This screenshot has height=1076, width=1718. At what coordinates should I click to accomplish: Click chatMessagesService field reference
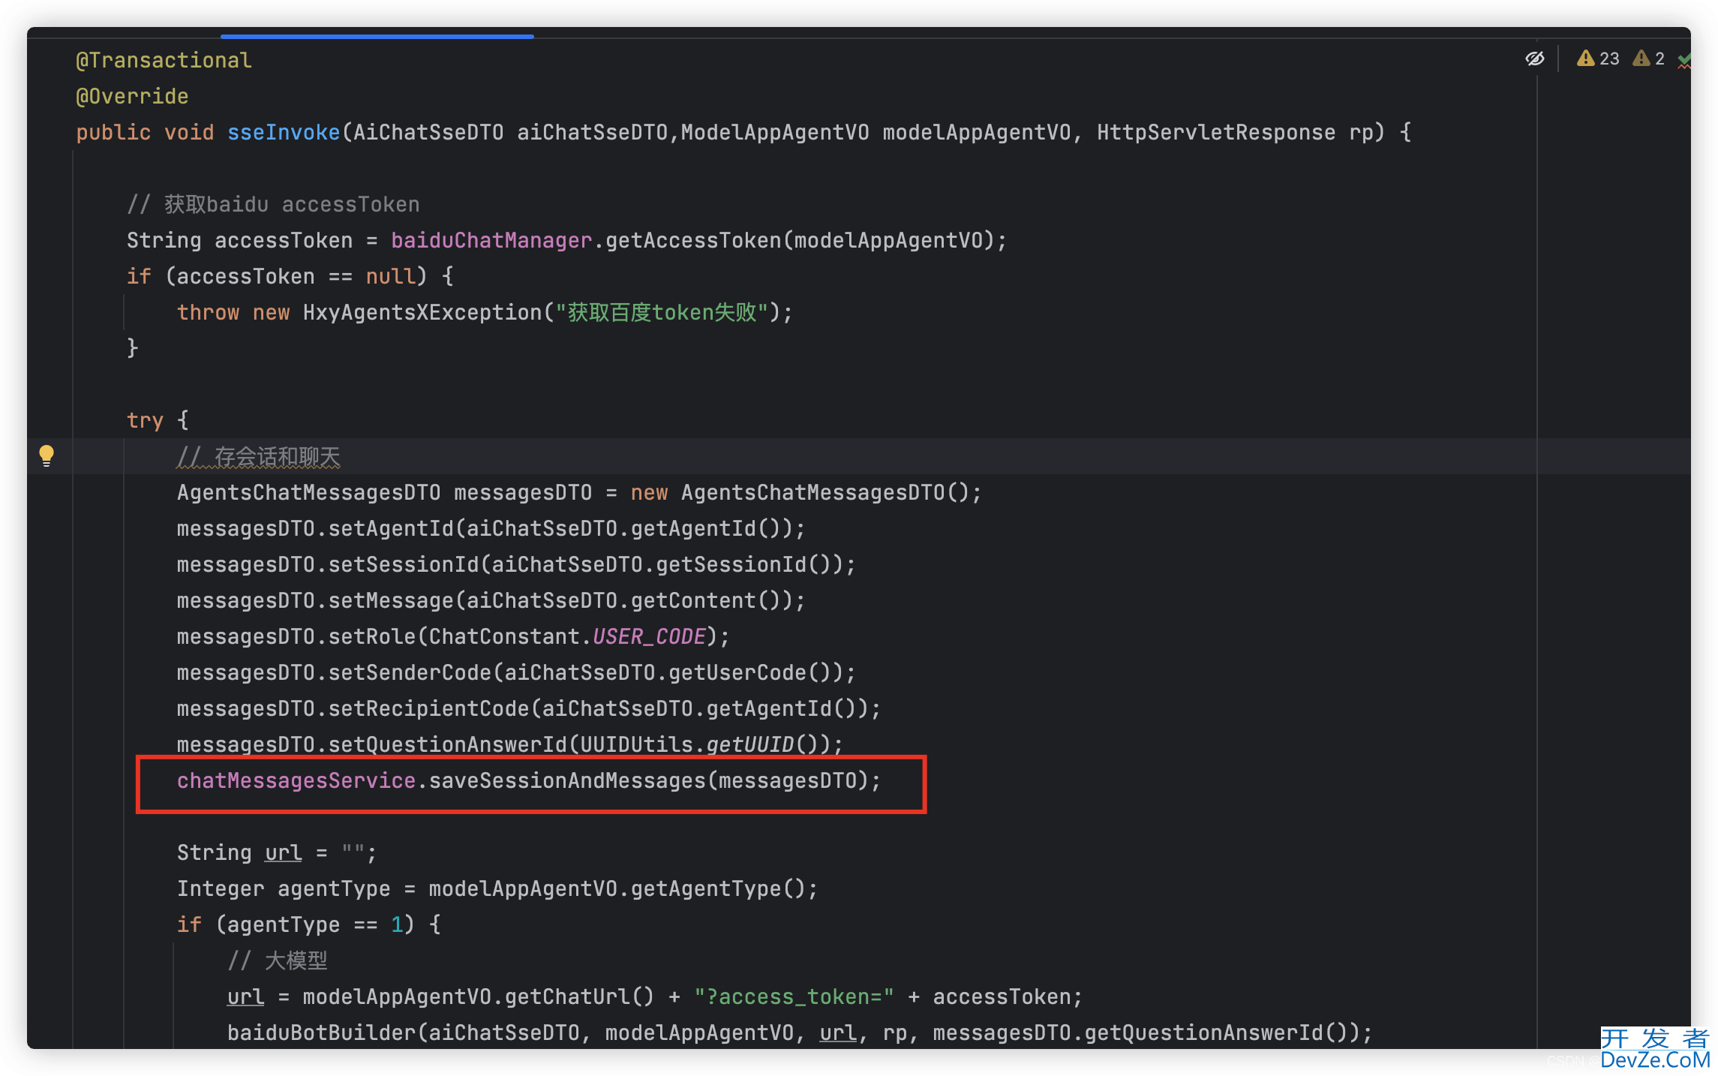(296, 780)
